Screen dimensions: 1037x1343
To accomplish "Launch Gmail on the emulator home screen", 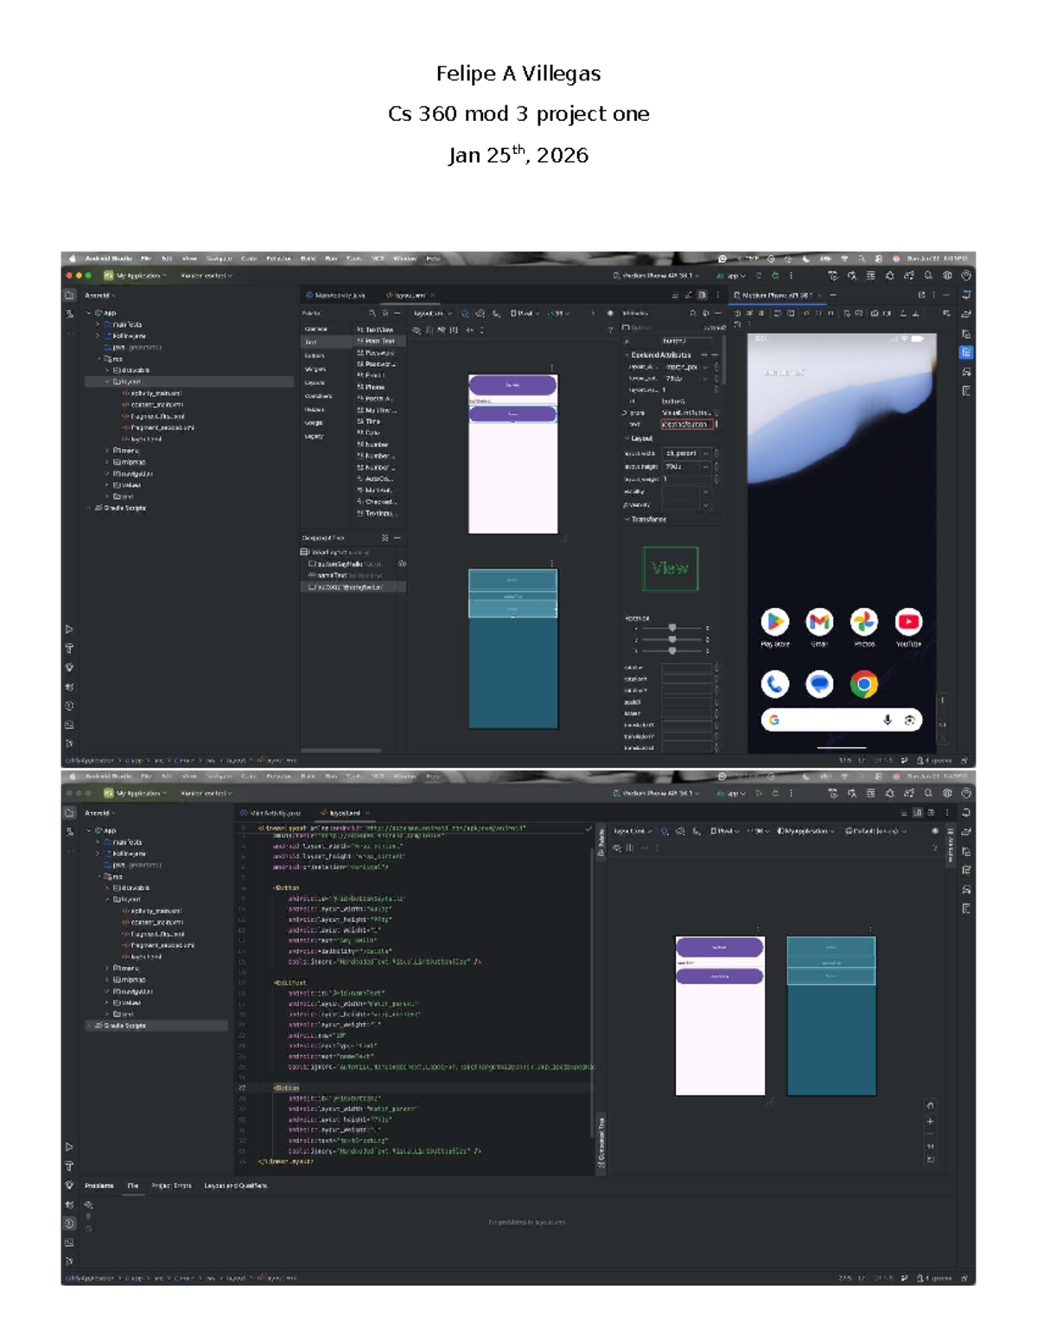I will point(819,622).
